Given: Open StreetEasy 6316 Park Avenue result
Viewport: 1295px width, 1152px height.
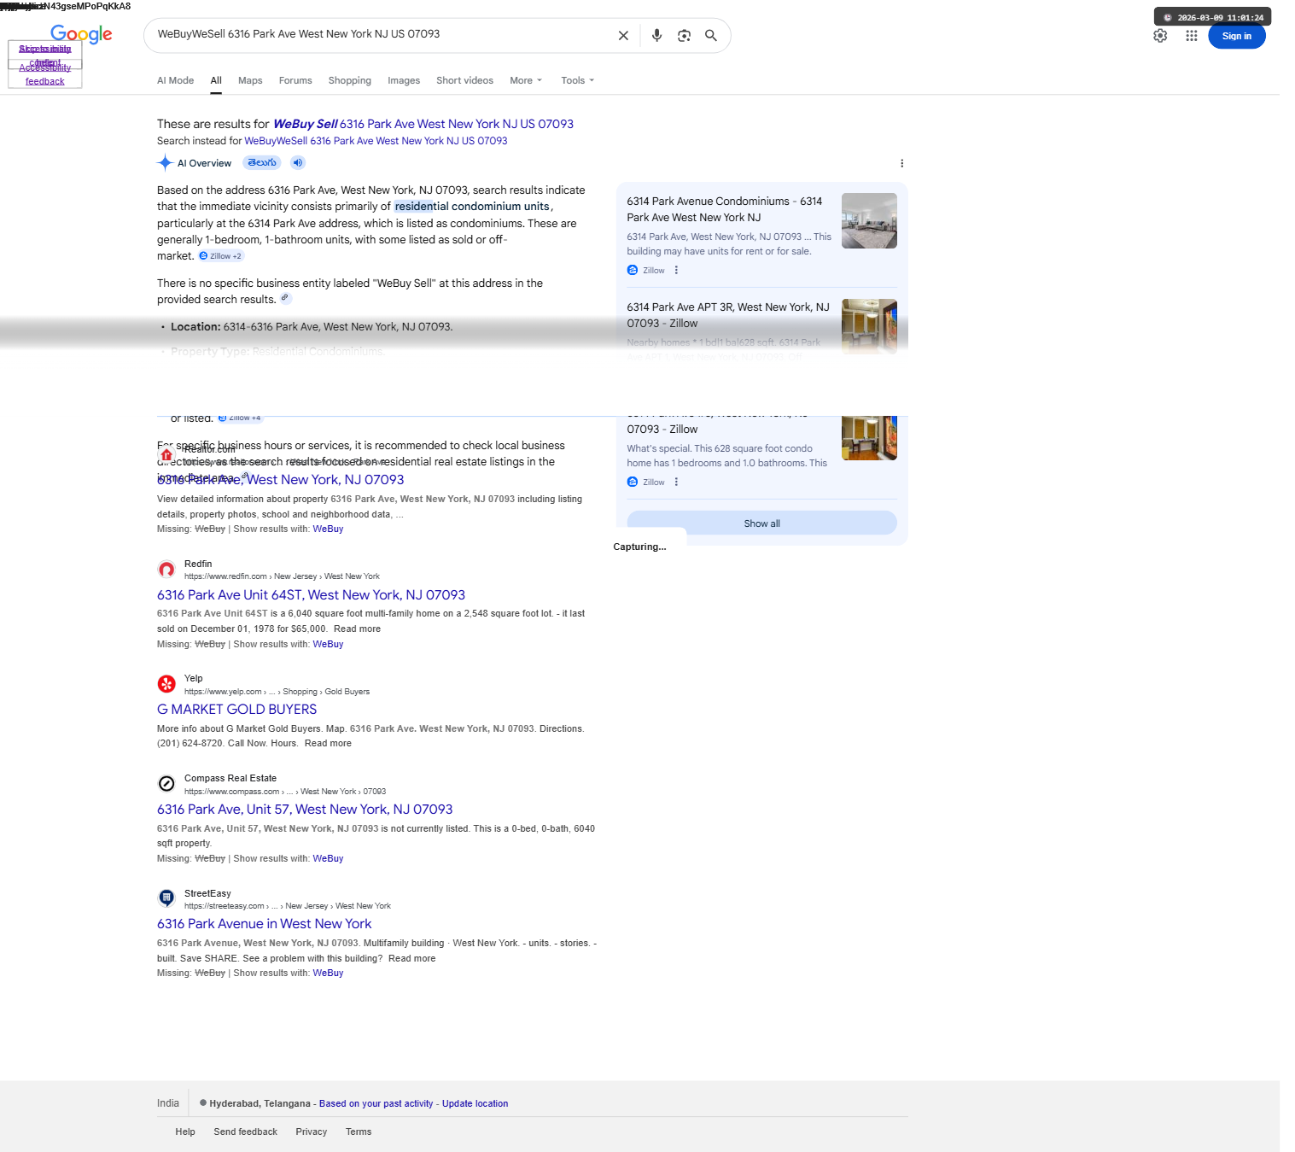Looking at the screenshot, I should (264, 924).
